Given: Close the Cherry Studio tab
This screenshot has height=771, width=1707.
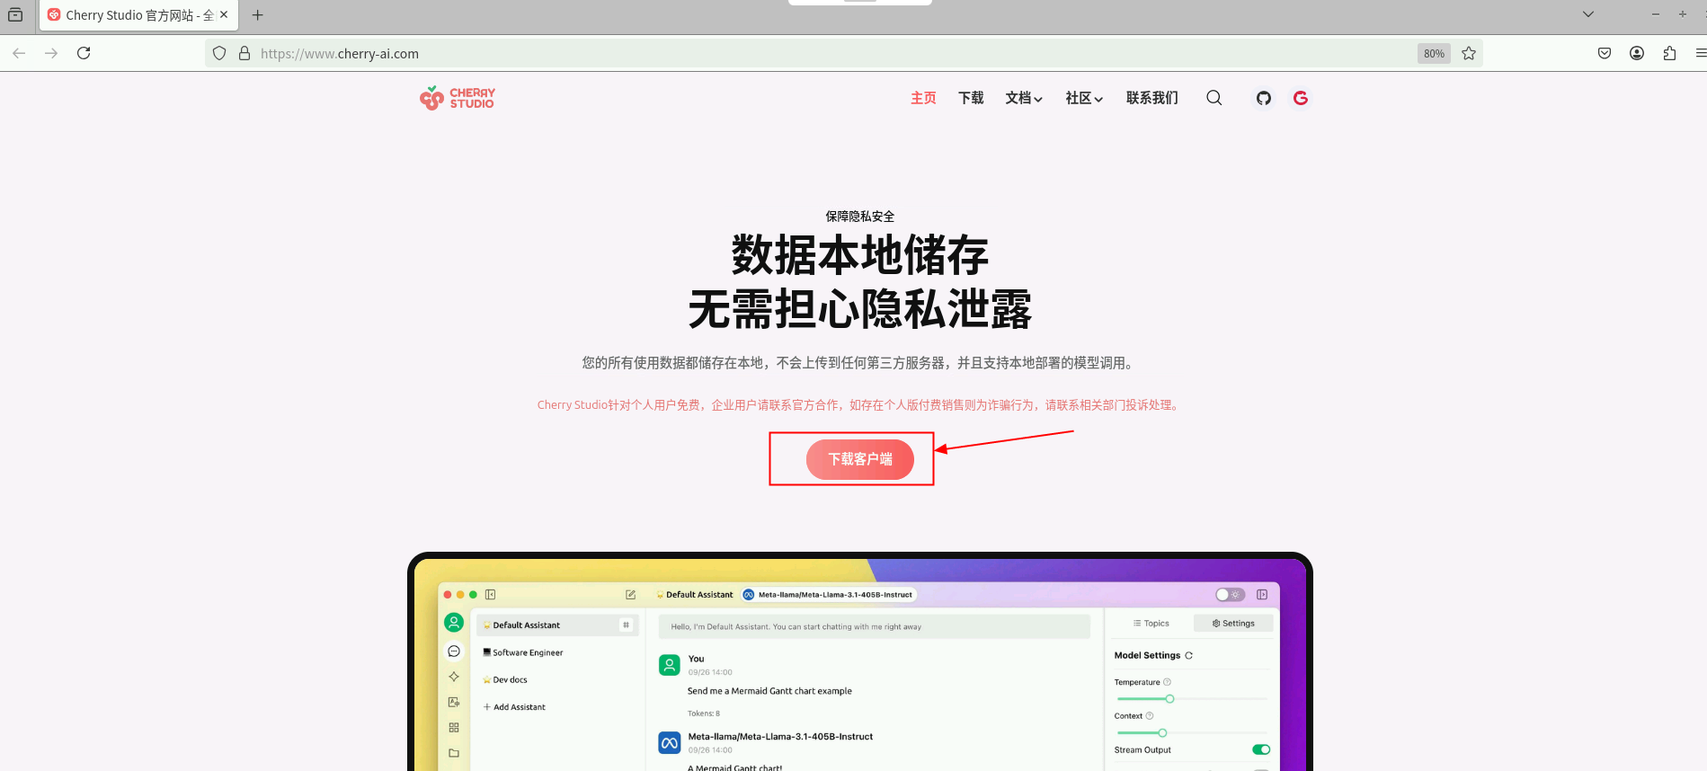Looking at the screenshot, I should pyautogui.click(x=224, y=15).
